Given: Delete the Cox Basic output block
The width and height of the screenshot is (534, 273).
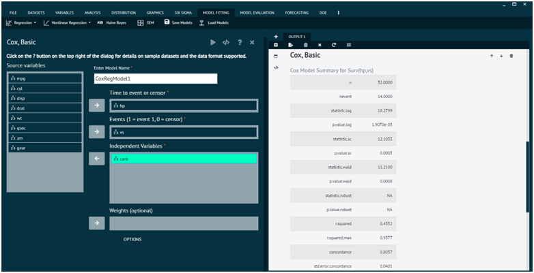Looking at the screenshot, I should point(511,56).
